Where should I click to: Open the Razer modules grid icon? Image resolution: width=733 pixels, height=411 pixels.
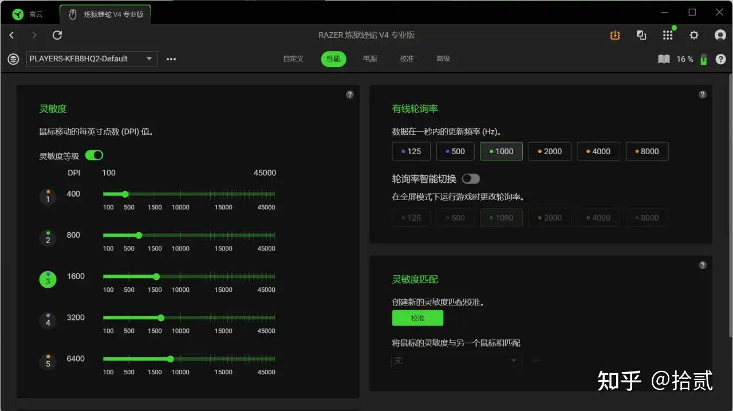(668, 35)
